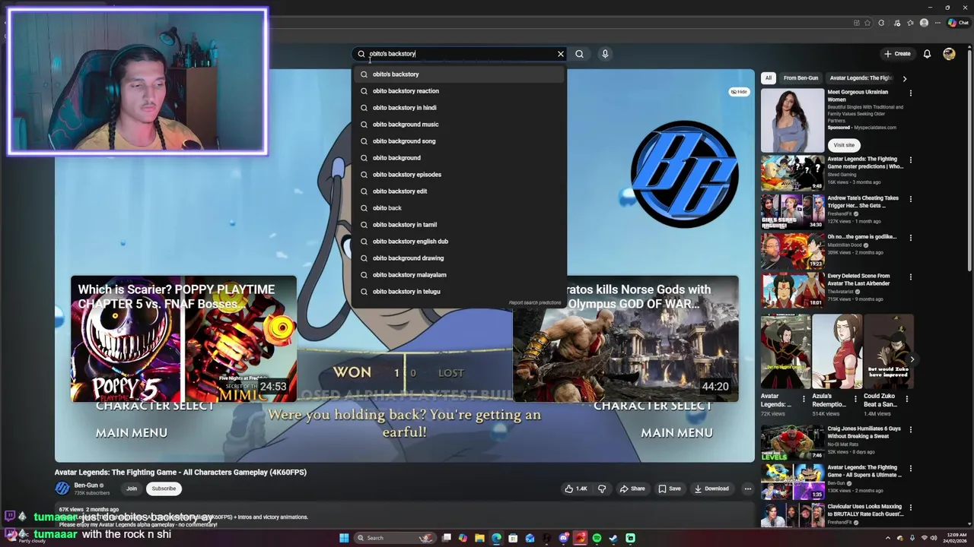Open options for Craig Jones Humiliates video
The image size is (974, 547).
pyautogui.click(x=910, y=429)
